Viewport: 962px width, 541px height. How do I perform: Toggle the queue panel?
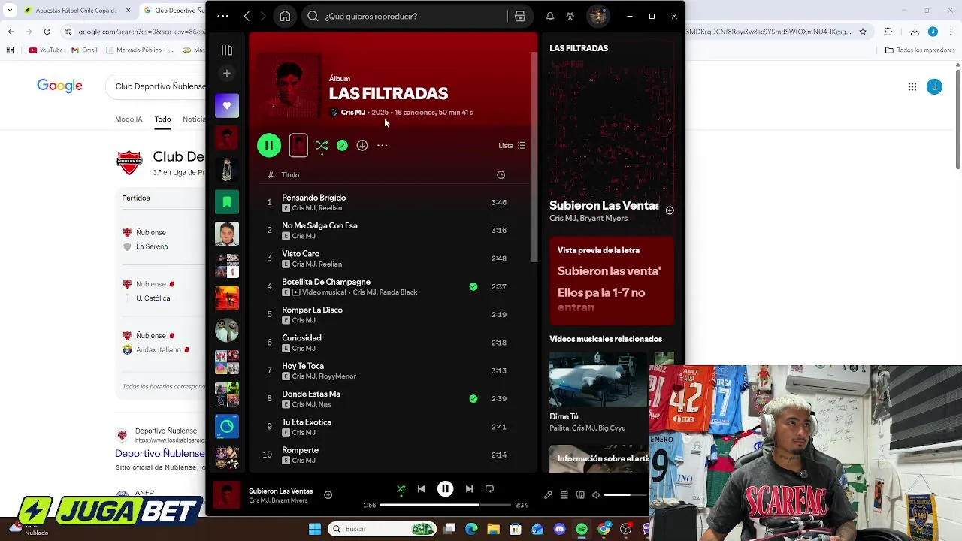point(564,495)
